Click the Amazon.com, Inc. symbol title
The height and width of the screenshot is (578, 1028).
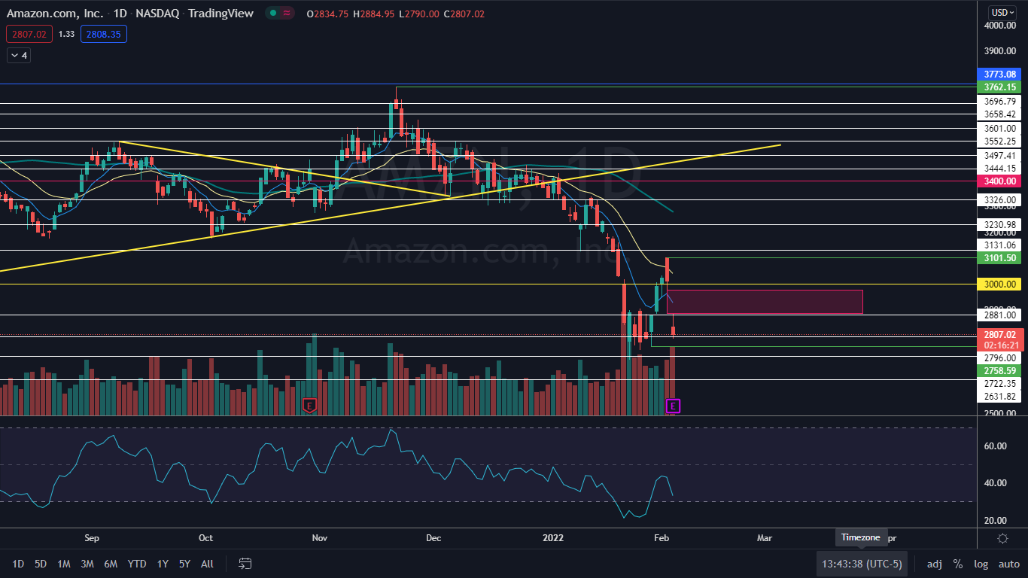(56, 13)
